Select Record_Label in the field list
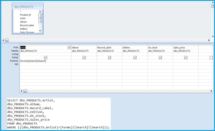 coord(27,25)
